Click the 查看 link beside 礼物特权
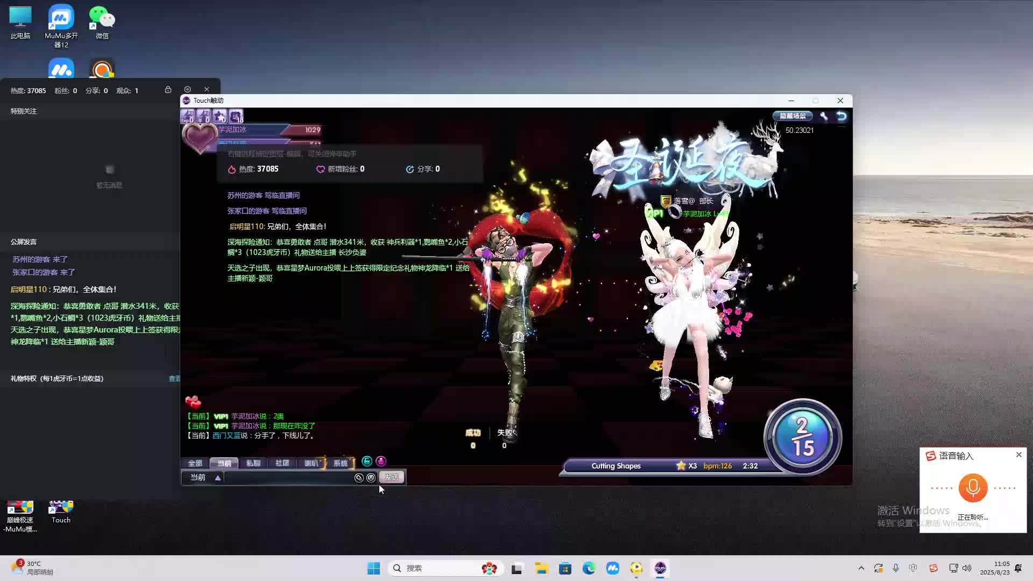The width and height of the screenshot is (1033, 581). (174, 379)
